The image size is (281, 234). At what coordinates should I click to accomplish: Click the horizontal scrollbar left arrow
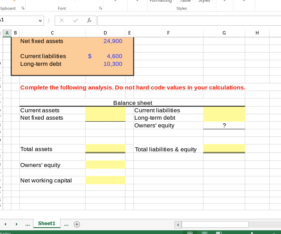(x=178, y=225)
